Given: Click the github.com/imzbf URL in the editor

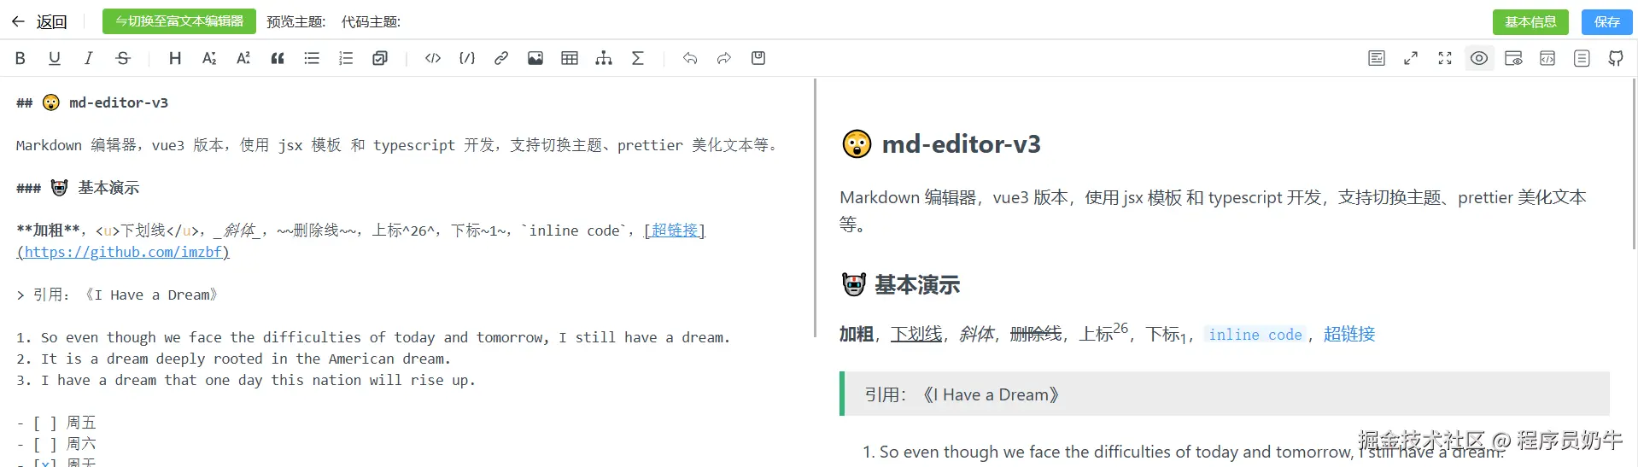Looking at the screenshot, I should point(123,252).
